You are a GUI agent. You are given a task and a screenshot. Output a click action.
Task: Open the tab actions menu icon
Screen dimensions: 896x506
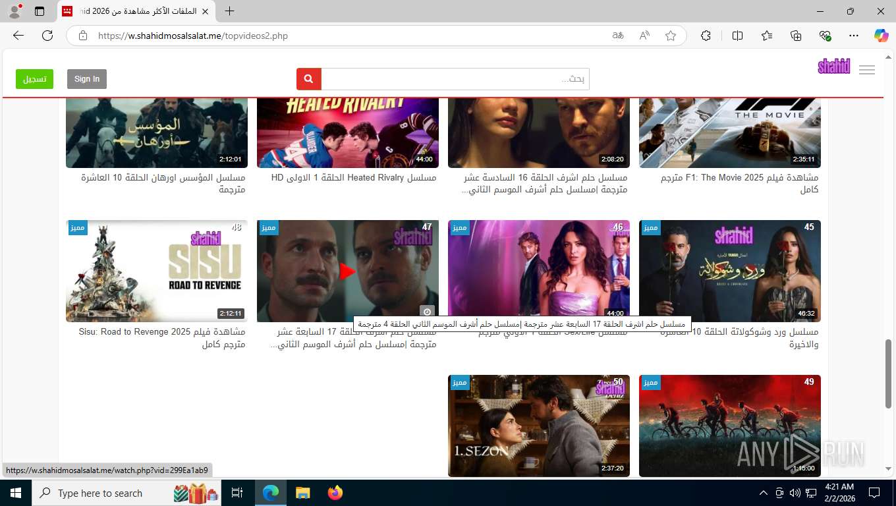pyautogui.click(x=40, y=11)
